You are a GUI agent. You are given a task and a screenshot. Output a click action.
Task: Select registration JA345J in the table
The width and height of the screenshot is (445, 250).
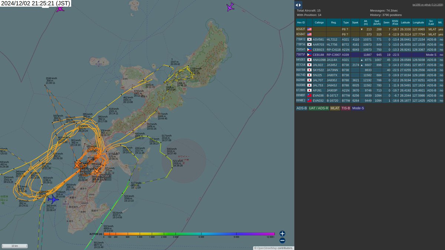[332, 65]
